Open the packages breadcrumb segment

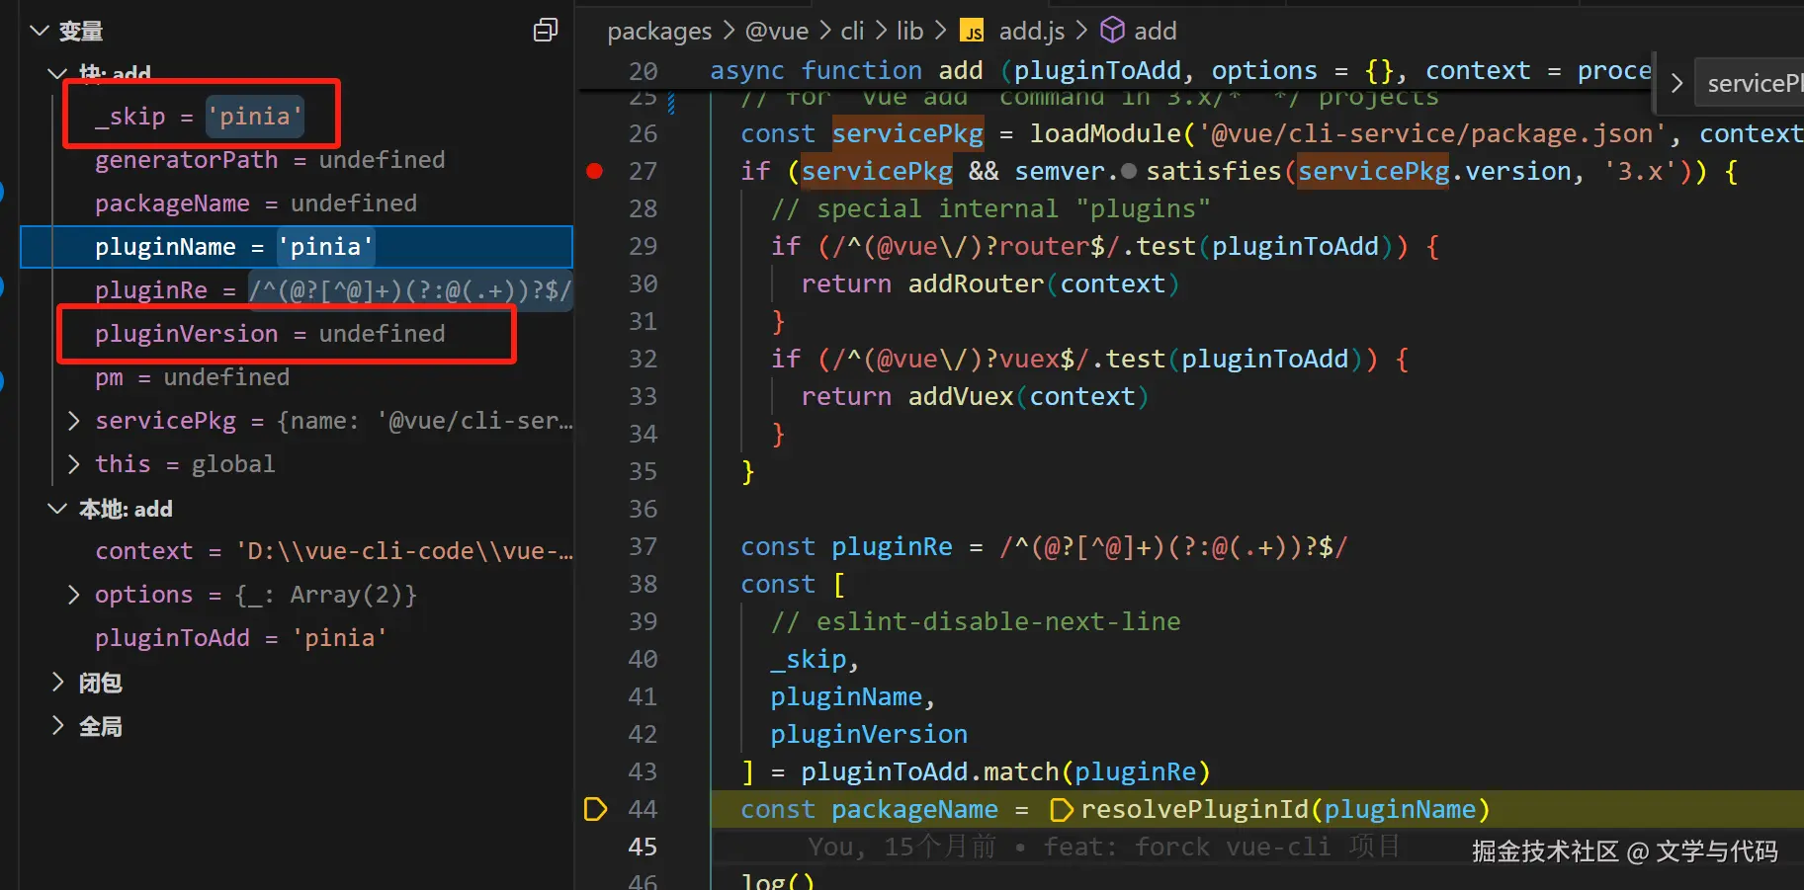point(659,32)
